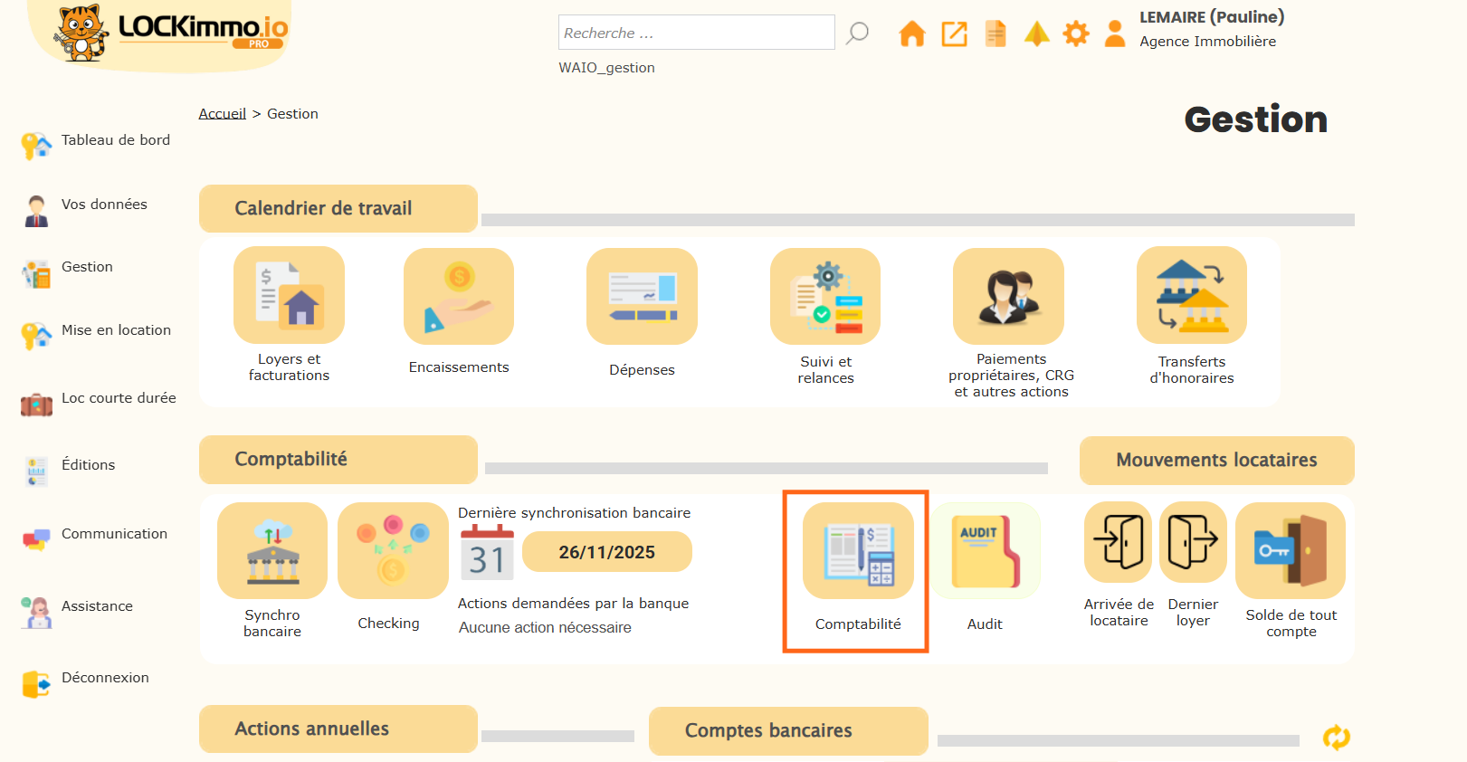This screenshot has width=1467, height=762.
Task: Open the Dépenses icon
Action: pos(642,297)
